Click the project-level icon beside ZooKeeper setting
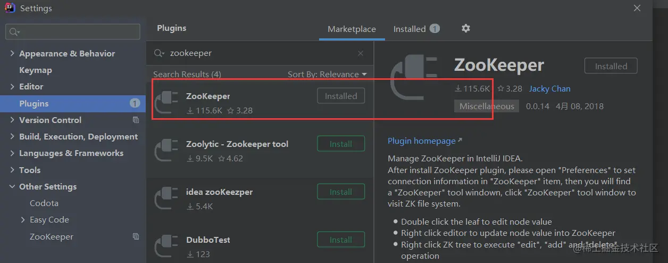The width and height of the screenshot is (668, 263). pyautogui.click(x=136, y=236)
